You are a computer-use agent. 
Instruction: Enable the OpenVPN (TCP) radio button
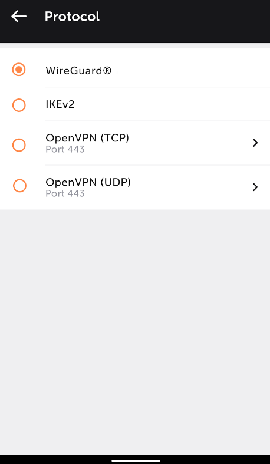19,145
